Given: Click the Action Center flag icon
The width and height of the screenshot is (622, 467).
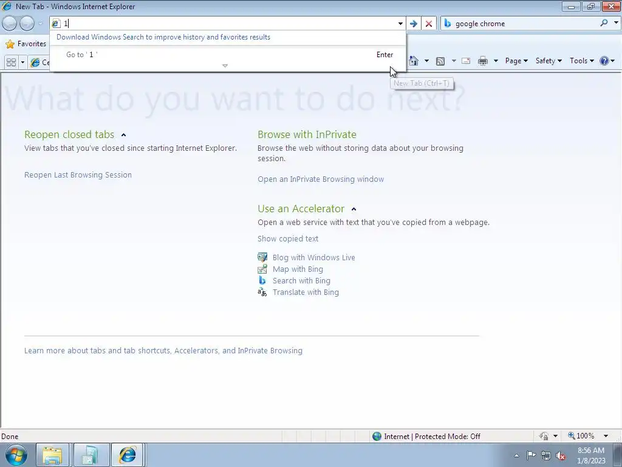Looking at the screenshot, I should coord(531,455).
